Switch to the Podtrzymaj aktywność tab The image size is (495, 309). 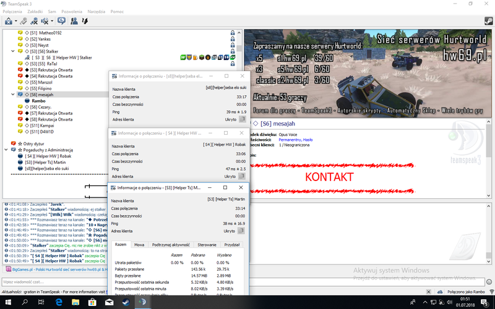(171, 245)
